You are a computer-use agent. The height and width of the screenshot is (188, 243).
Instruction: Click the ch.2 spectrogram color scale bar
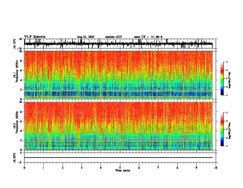pos(222,129)
